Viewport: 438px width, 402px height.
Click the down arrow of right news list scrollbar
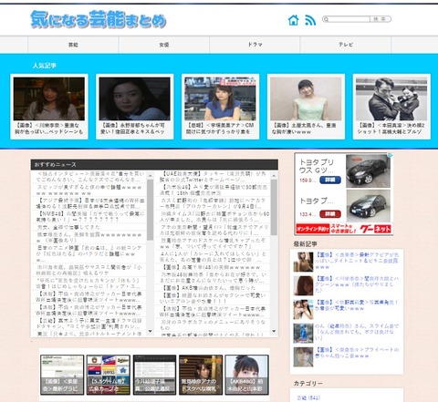tap(274, 331)
